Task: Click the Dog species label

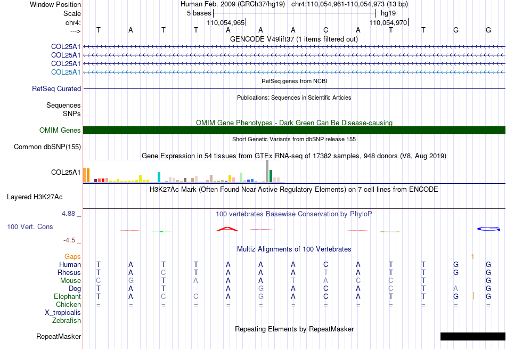Action: 75,288
